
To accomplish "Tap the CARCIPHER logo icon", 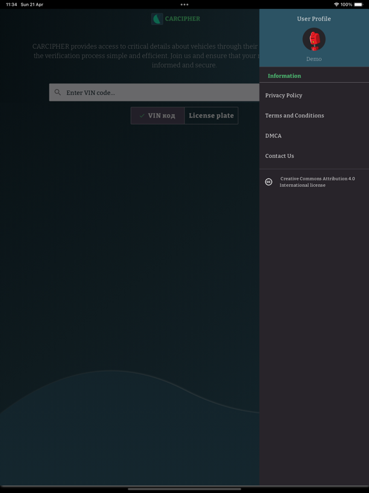I will click(x=157, y=19).
